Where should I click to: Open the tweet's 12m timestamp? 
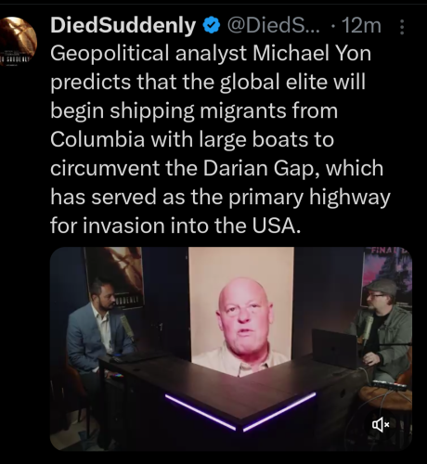click(x=361, y=26)
